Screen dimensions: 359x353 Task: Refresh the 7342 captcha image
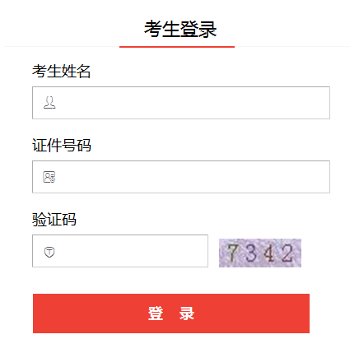[260, 253]
